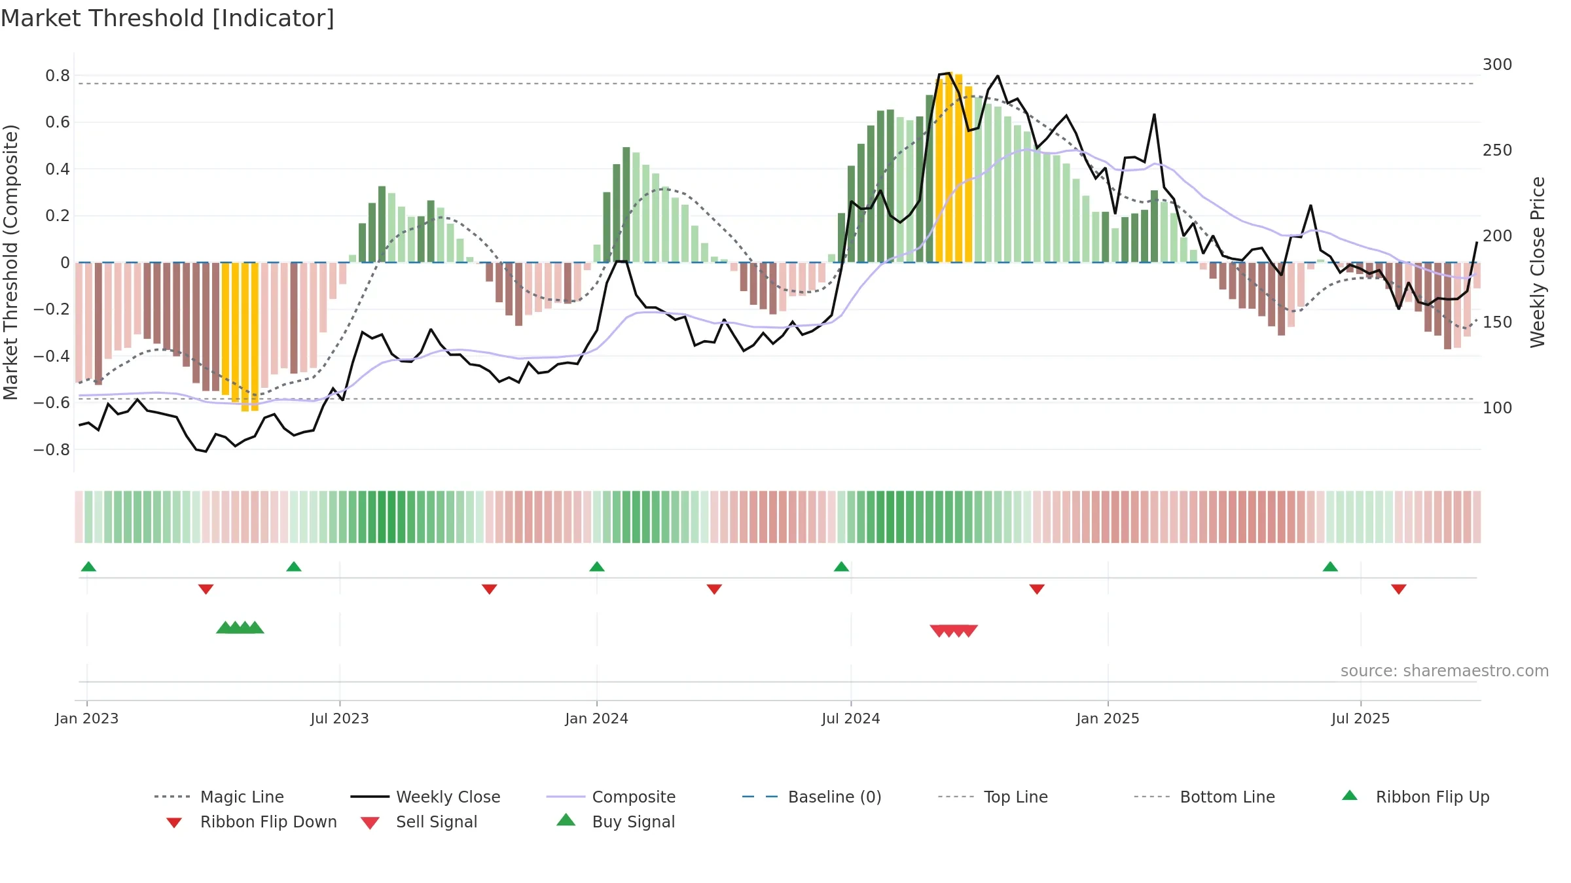
Task: Click the ribbon flip down marker between Jul 2023 and Jan 2024
Action: click(490, 589)
